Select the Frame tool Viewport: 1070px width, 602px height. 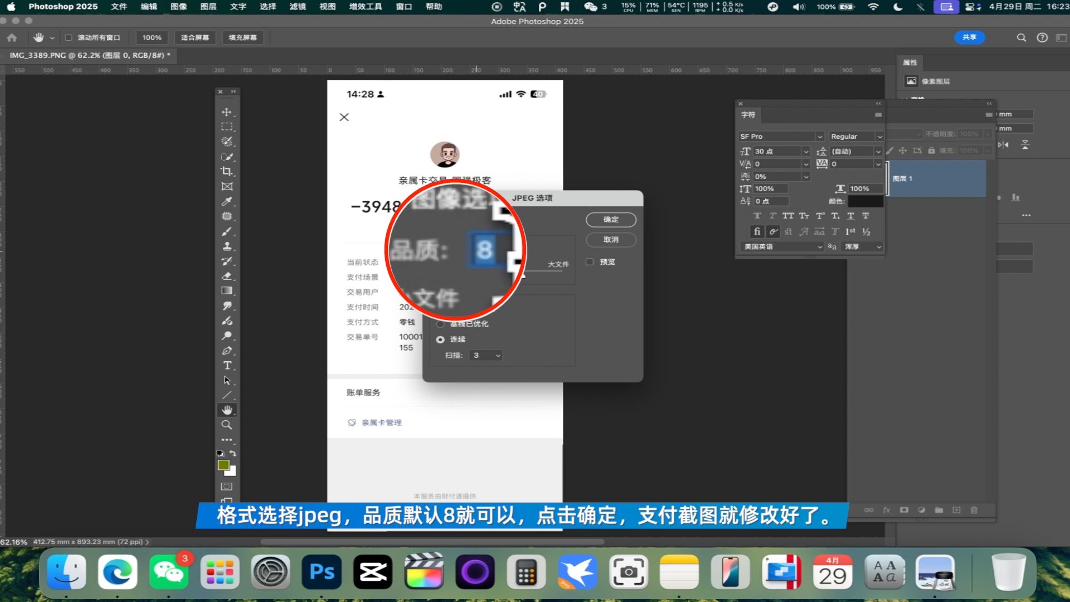[227, 187]
